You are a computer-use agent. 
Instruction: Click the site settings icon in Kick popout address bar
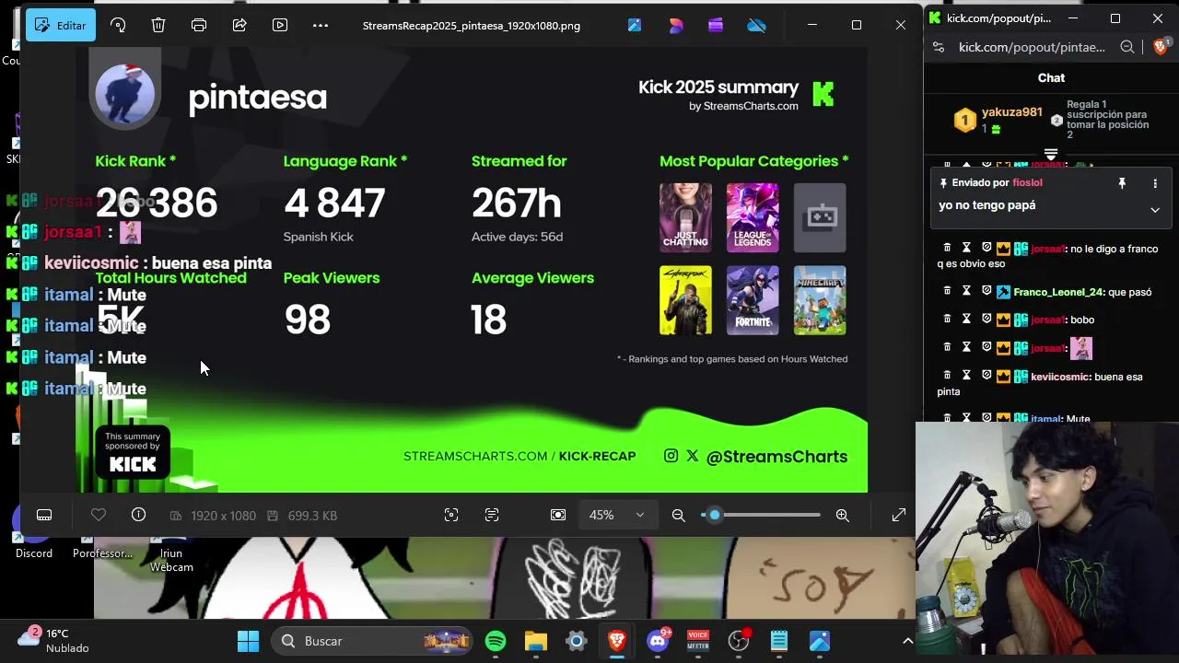(x=939, y=47)
